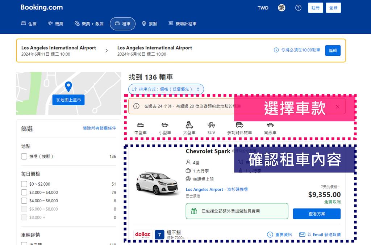Click the 巴士接送 text
Viewport: 371px width, 245px height.
coord(193,196)
